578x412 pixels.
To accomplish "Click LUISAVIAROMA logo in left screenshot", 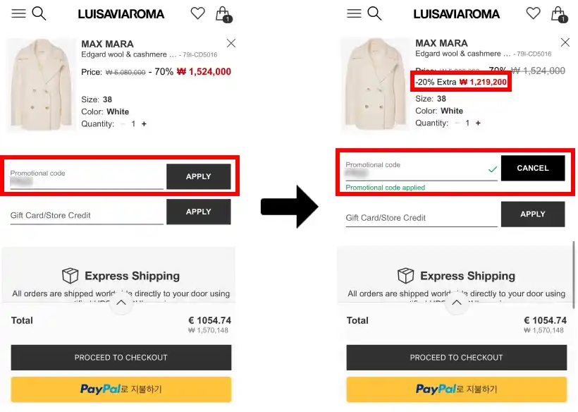I will pos(121,14).
